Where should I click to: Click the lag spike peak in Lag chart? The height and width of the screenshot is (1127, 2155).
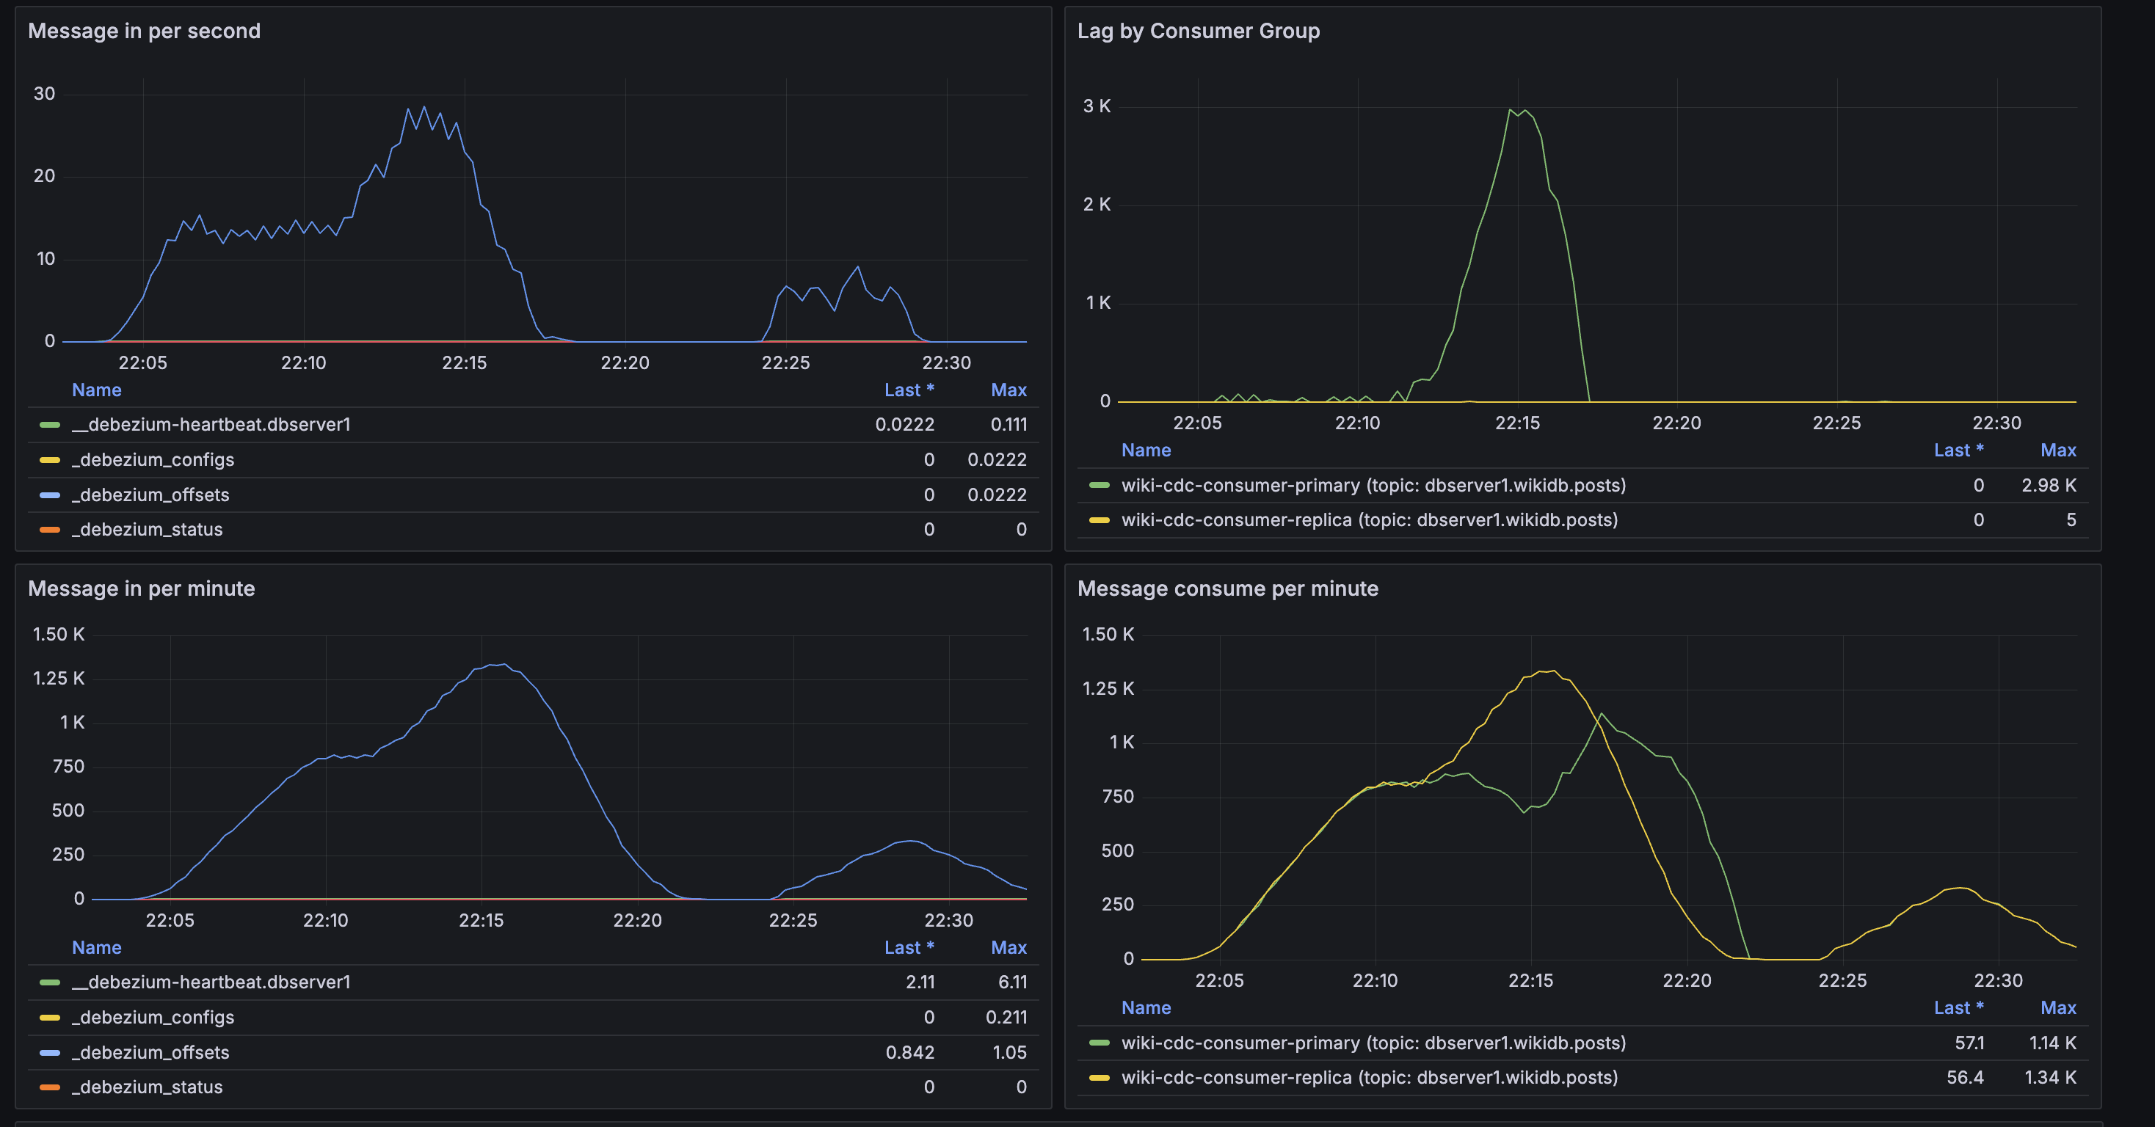pos(1511,110)
